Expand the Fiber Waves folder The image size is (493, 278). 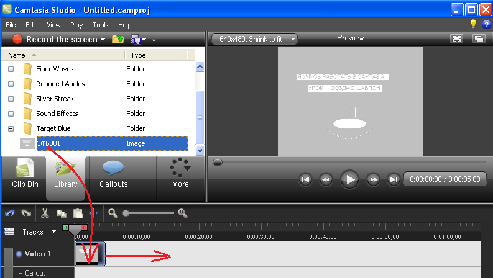click(x=11, y=69)
